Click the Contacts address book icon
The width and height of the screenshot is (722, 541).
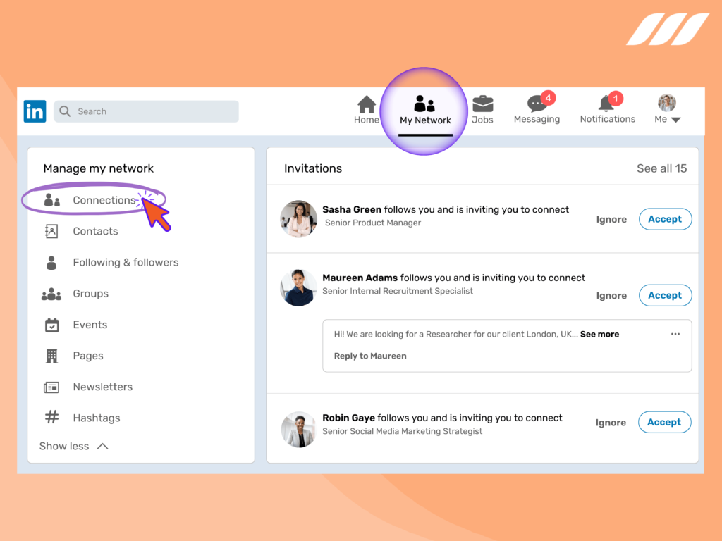[x=51, y=230]
